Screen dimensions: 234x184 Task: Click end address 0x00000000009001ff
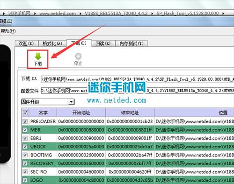pos(130,138)
